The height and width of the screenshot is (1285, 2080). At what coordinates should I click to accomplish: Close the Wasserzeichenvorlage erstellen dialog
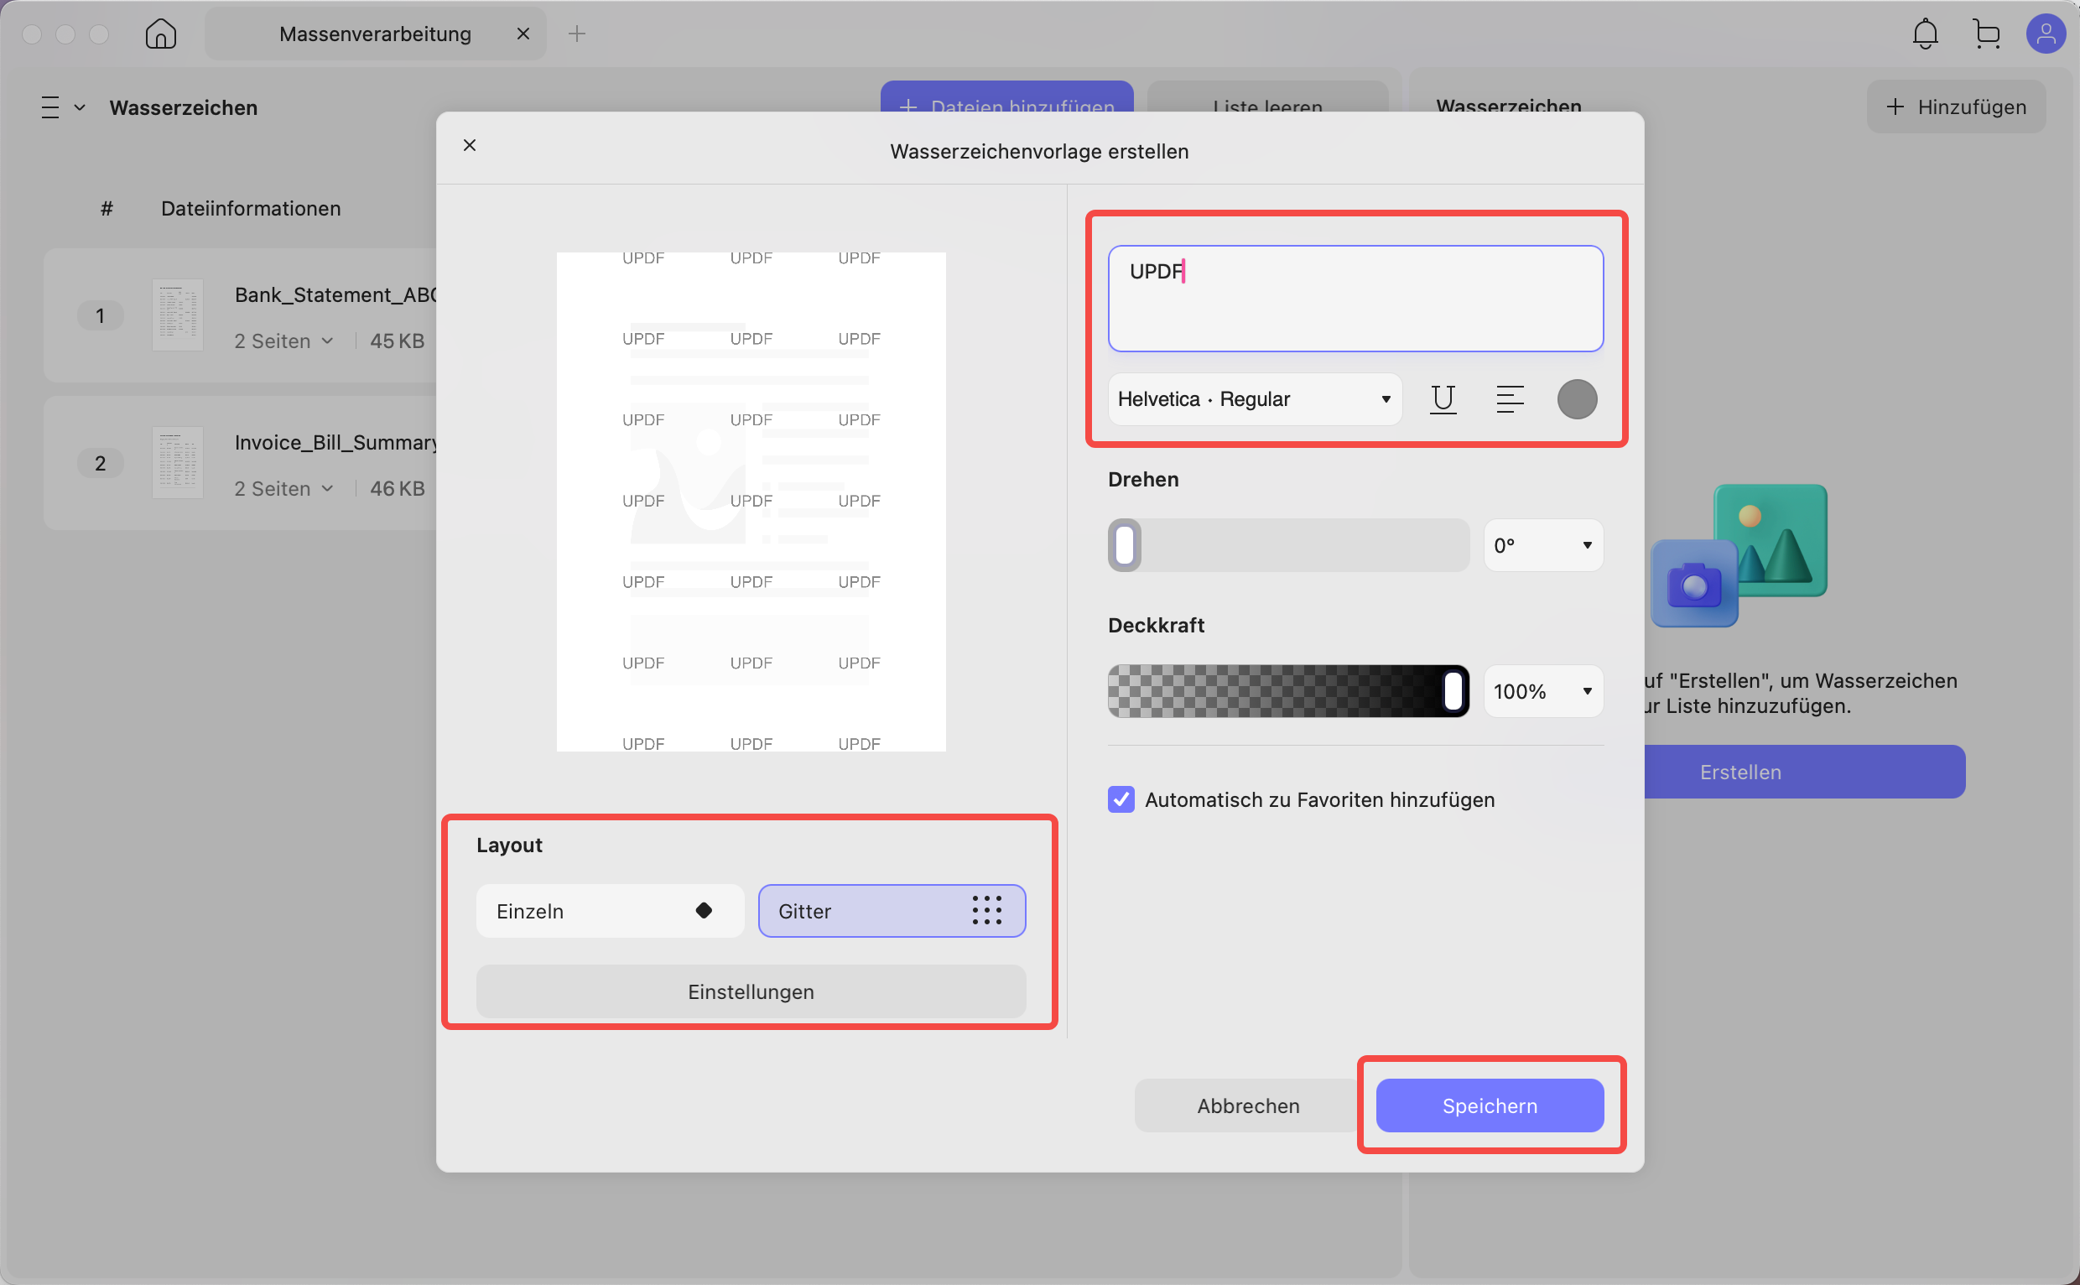pyautogui.click(x=470, y=145)
